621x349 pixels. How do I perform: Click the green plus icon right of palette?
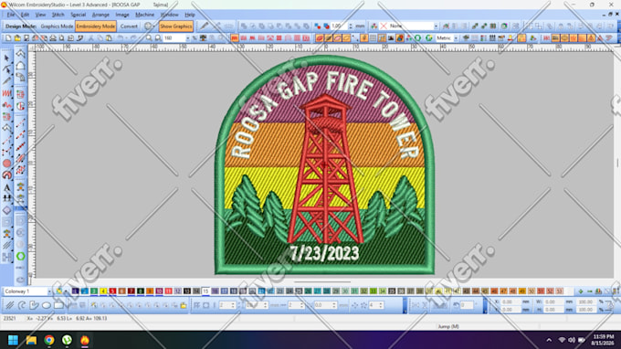tap(581, 291)
